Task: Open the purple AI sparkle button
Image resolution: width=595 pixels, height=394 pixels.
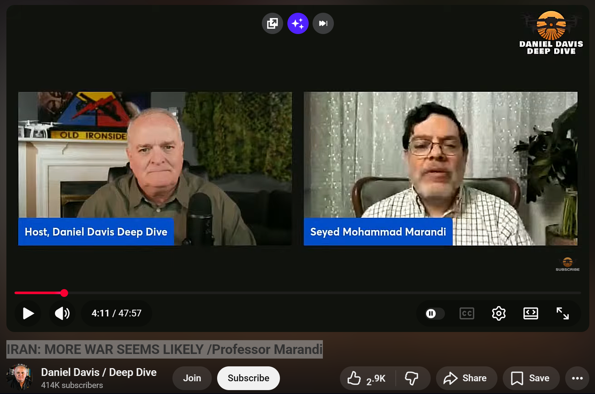Action: coord(298,23)
